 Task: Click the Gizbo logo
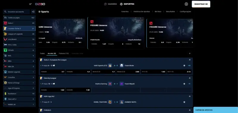click(40, 4)
